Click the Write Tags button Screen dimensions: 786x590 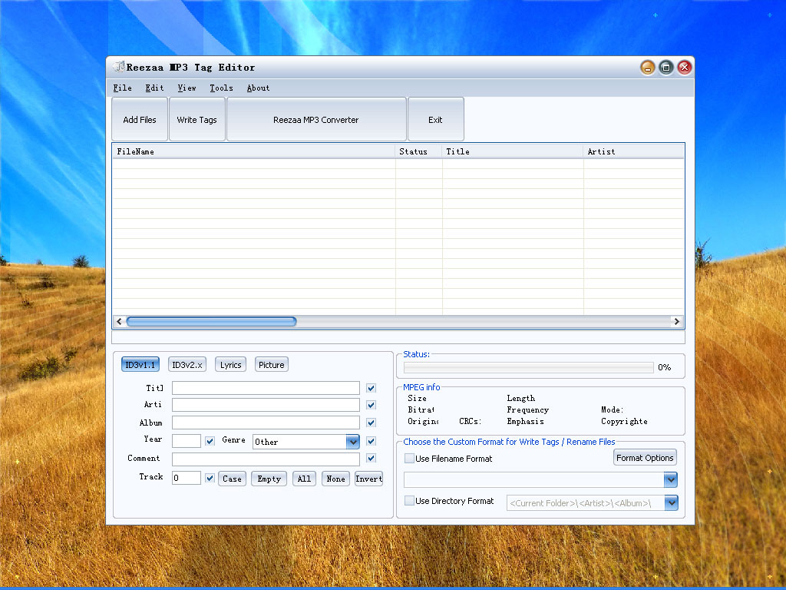pyautogui.click(x=197, y=119)
